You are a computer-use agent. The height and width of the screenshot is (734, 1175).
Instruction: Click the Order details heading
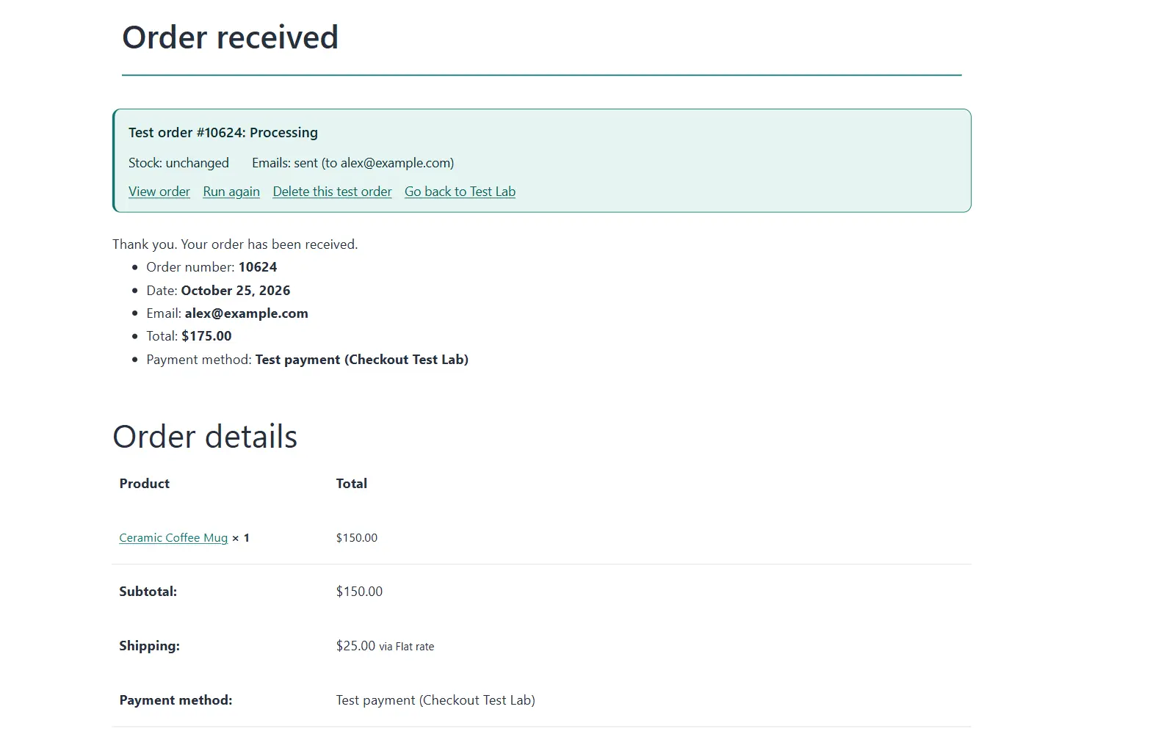pos(205,437)
